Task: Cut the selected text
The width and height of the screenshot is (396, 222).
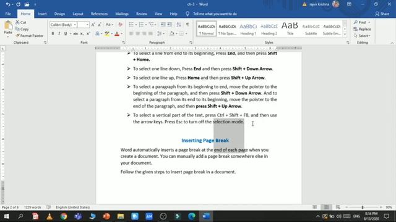Action: point(20,22)
